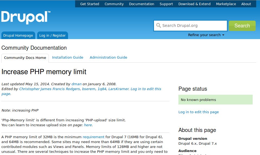
Task: Click the 'Drupal version' label
Action: [193, 138]
